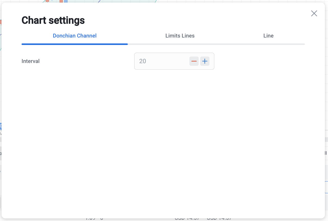Click the chart grid above the dialog
Viewport: 328px width, 221px height.
click(231, 1)
